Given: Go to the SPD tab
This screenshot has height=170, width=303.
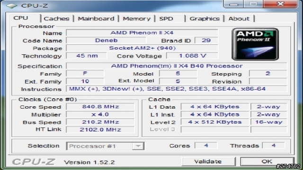Looking at the screenshot, I should point(166,18).
